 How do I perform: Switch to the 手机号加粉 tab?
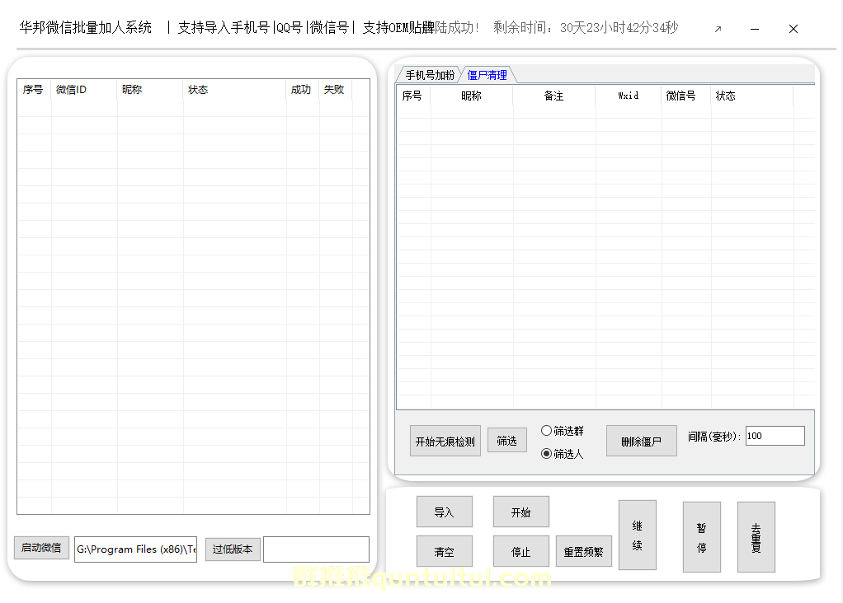(429, 75)
